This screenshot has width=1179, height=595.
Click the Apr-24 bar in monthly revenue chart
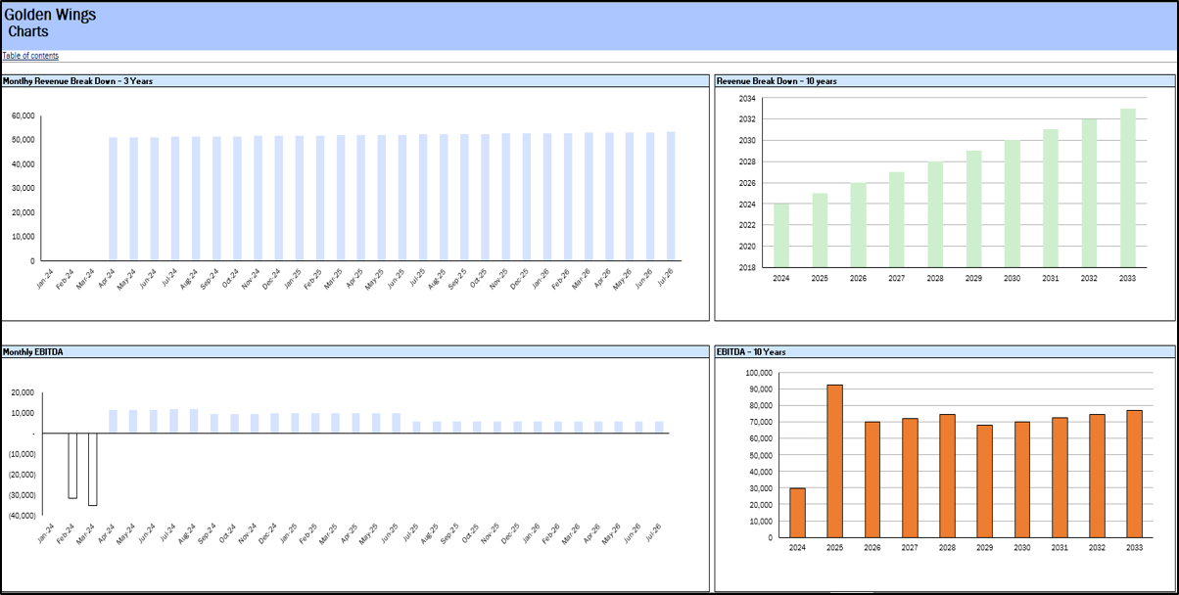click(113, 200)
